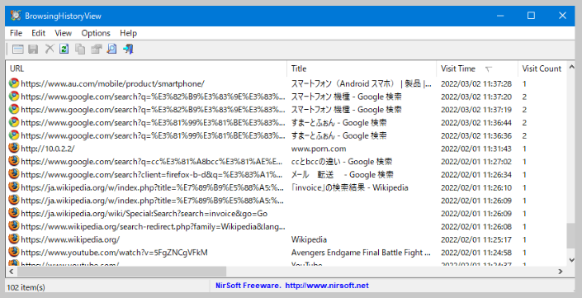The image size is (582, 298).
Task: Click the sort arrow in the Visit Time header
Action: 489,69
